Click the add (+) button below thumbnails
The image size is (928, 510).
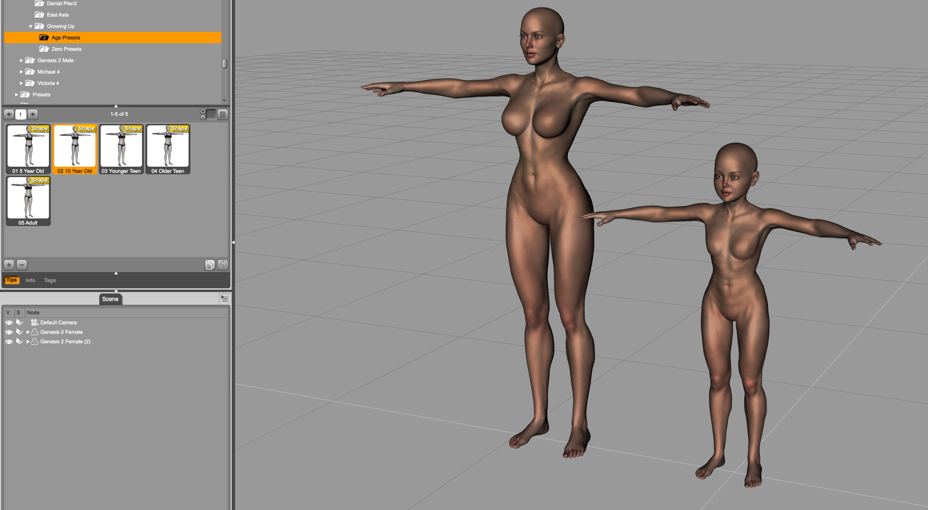coord(9,265)
